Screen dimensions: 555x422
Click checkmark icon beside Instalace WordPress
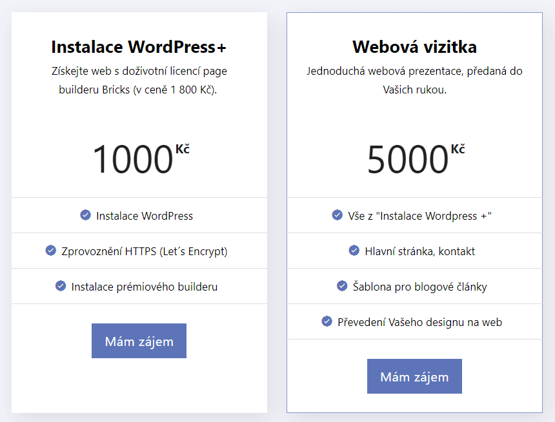coord(85,215)
